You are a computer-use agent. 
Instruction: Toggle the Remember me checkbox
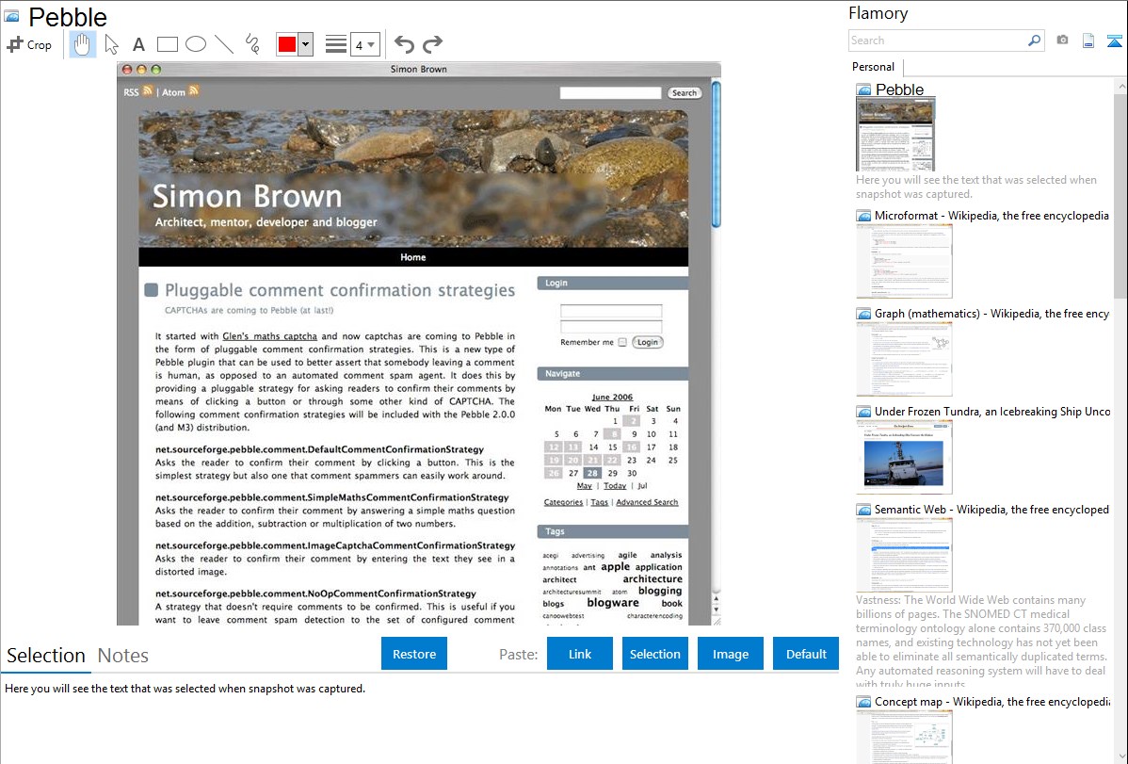click(622, 342)
